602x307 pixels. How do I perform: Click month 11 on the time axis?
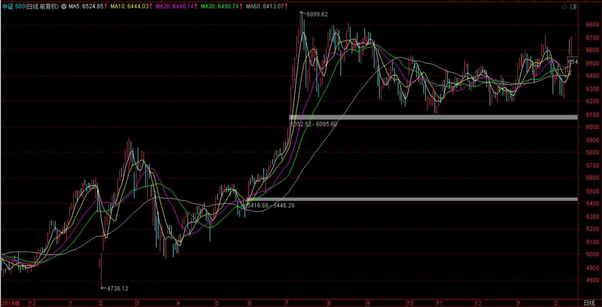pos(439,303)
